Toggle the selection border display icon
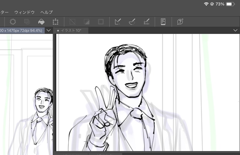 pyautogui.click(x=101, y=22)
